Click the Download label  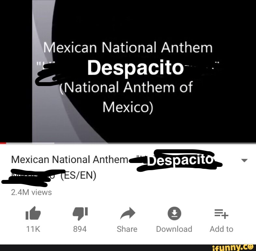(x=174, y=229)
